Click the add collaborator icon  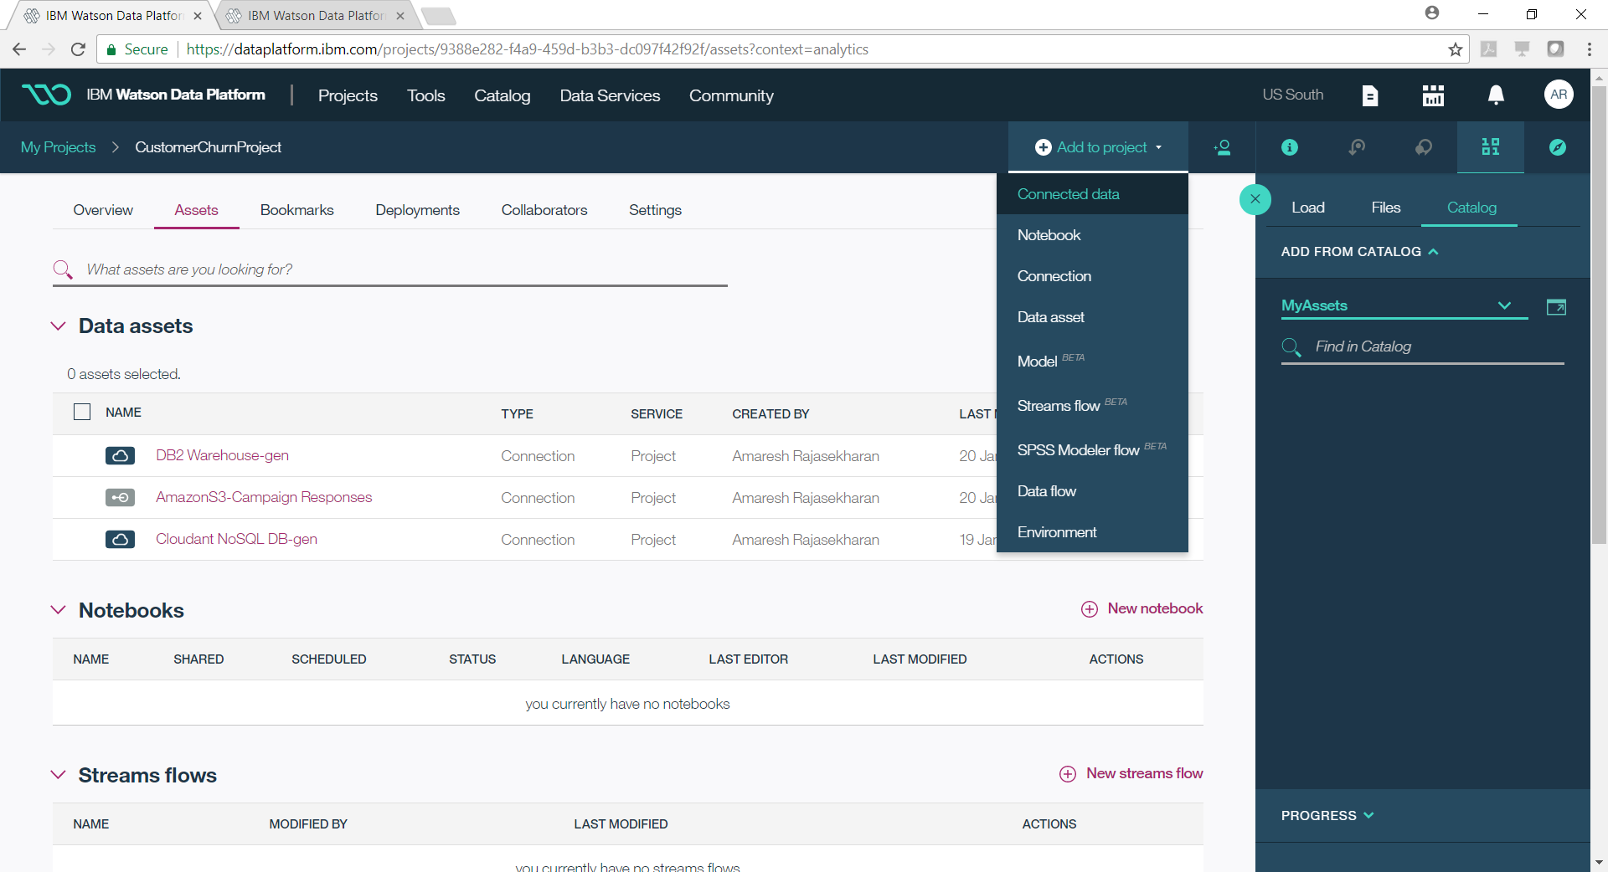(1222, 147)
